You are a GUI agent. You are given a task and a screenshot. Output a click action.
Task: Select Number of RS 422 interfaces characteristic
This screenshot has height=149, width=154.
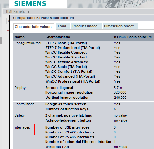(x=70, y=132)
